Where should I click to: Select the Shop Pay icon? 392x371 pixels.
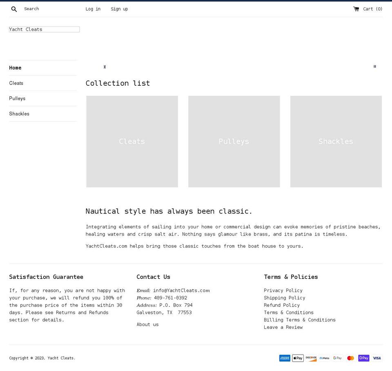pyautogui.click(x=363, y=358)
